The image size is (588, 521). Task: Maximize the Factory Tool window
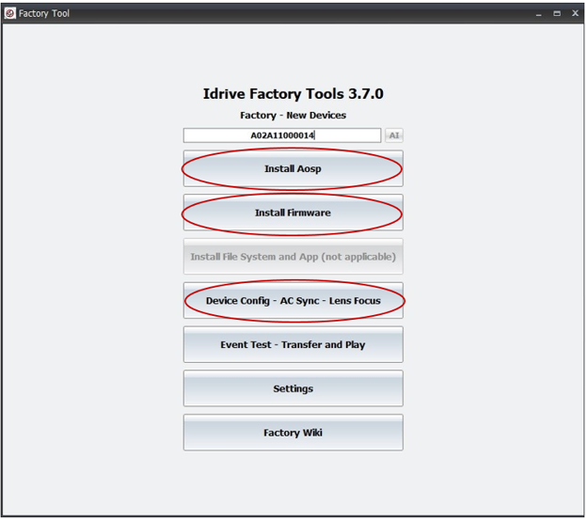pos(557,13)
